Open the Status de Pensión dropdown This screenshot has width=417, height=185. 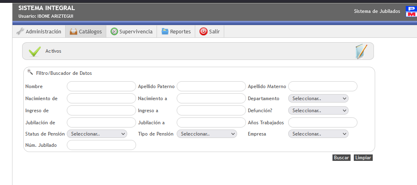tap(97, 134)
